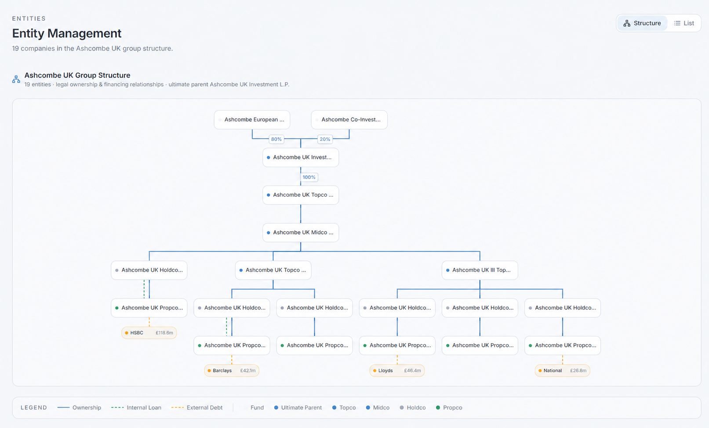Click the Topco legend entry

(344, 408)
